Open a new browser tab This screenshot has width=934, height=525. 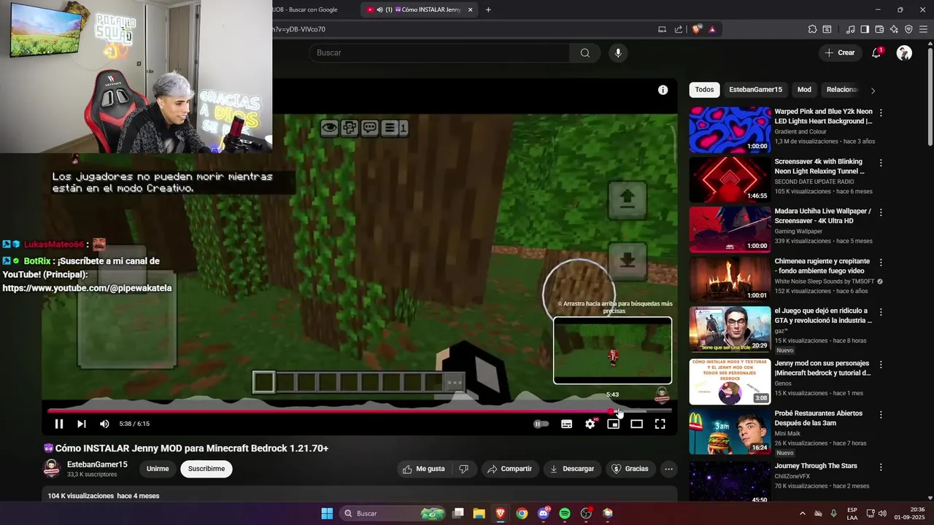pyautogui.click(x=488, y=9)
